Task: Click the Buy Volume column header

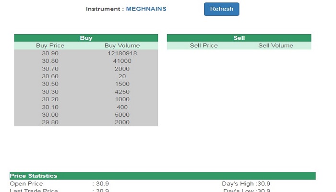Action: pos(122,46)
